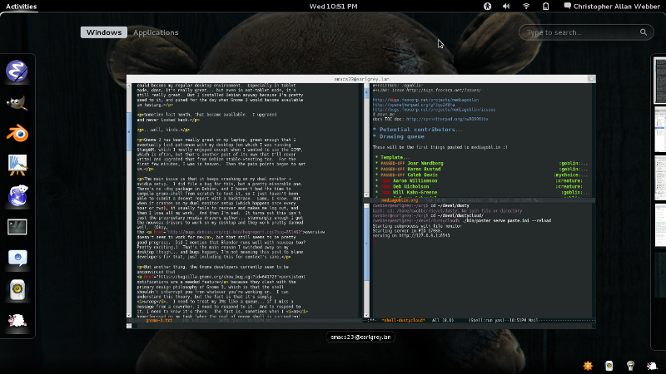The image size is (666, 374).
Task: Click the Aaron Williamson TODO entry
Action: point(415,180)
